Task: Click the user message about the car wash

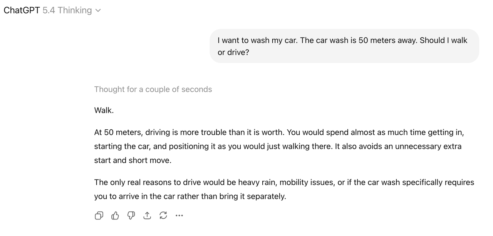Action: coord(342,41)
